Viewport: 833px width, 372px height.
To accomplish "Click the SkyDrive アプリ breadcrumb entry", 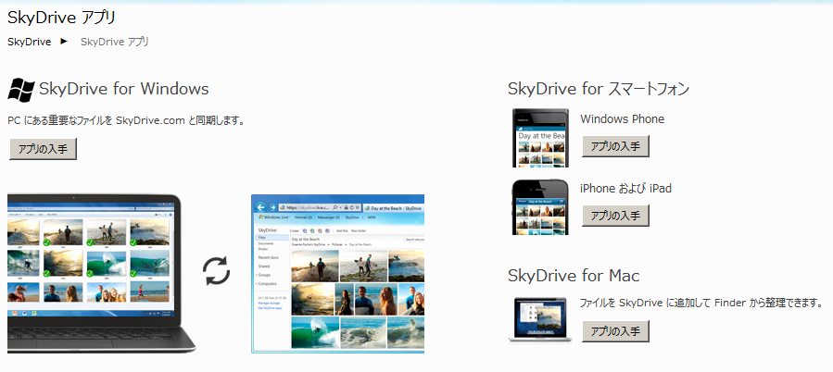I will pyautogui.click(x=114, y=42).
